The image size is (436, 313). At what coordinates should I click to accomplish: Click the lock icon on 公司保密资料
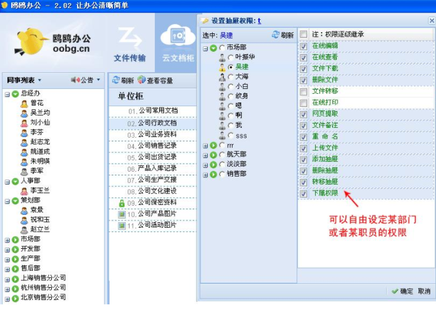[121, 203]
